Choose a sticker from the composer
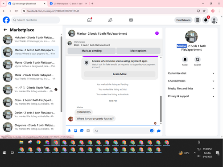 click(x=82, y=130)
